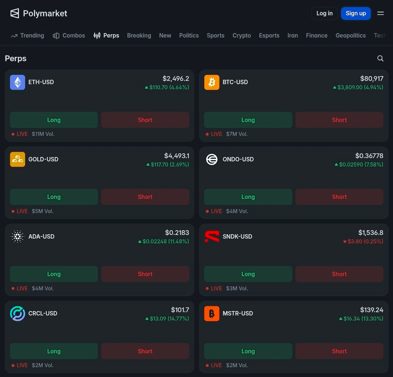Click the GOLD-USD market name
Screen dimensions: 393x377
click(43, 159)
